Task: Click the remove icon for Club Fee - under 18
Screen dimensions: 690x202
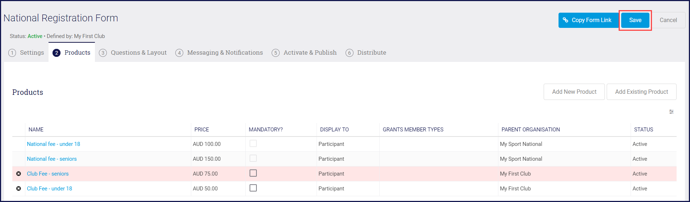Action: [18, 189]
